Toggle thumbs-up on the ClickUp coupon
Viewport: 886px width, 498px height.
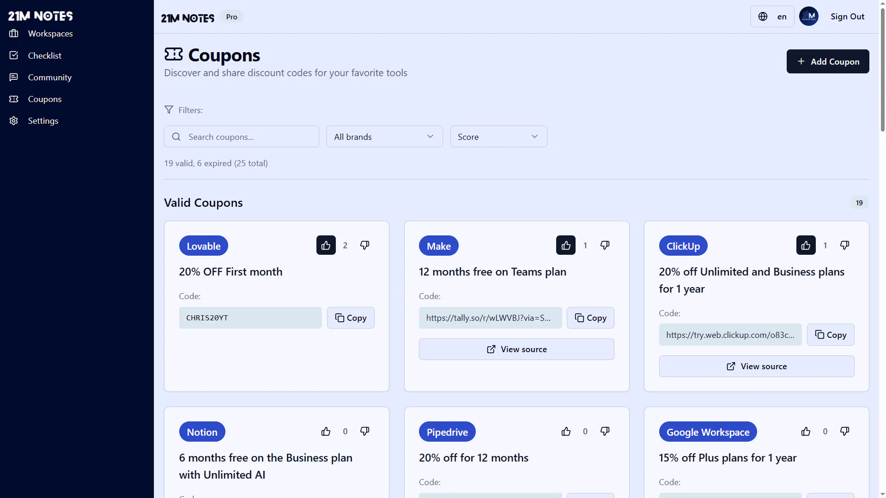pyautogui.click(x=806, y=245)
